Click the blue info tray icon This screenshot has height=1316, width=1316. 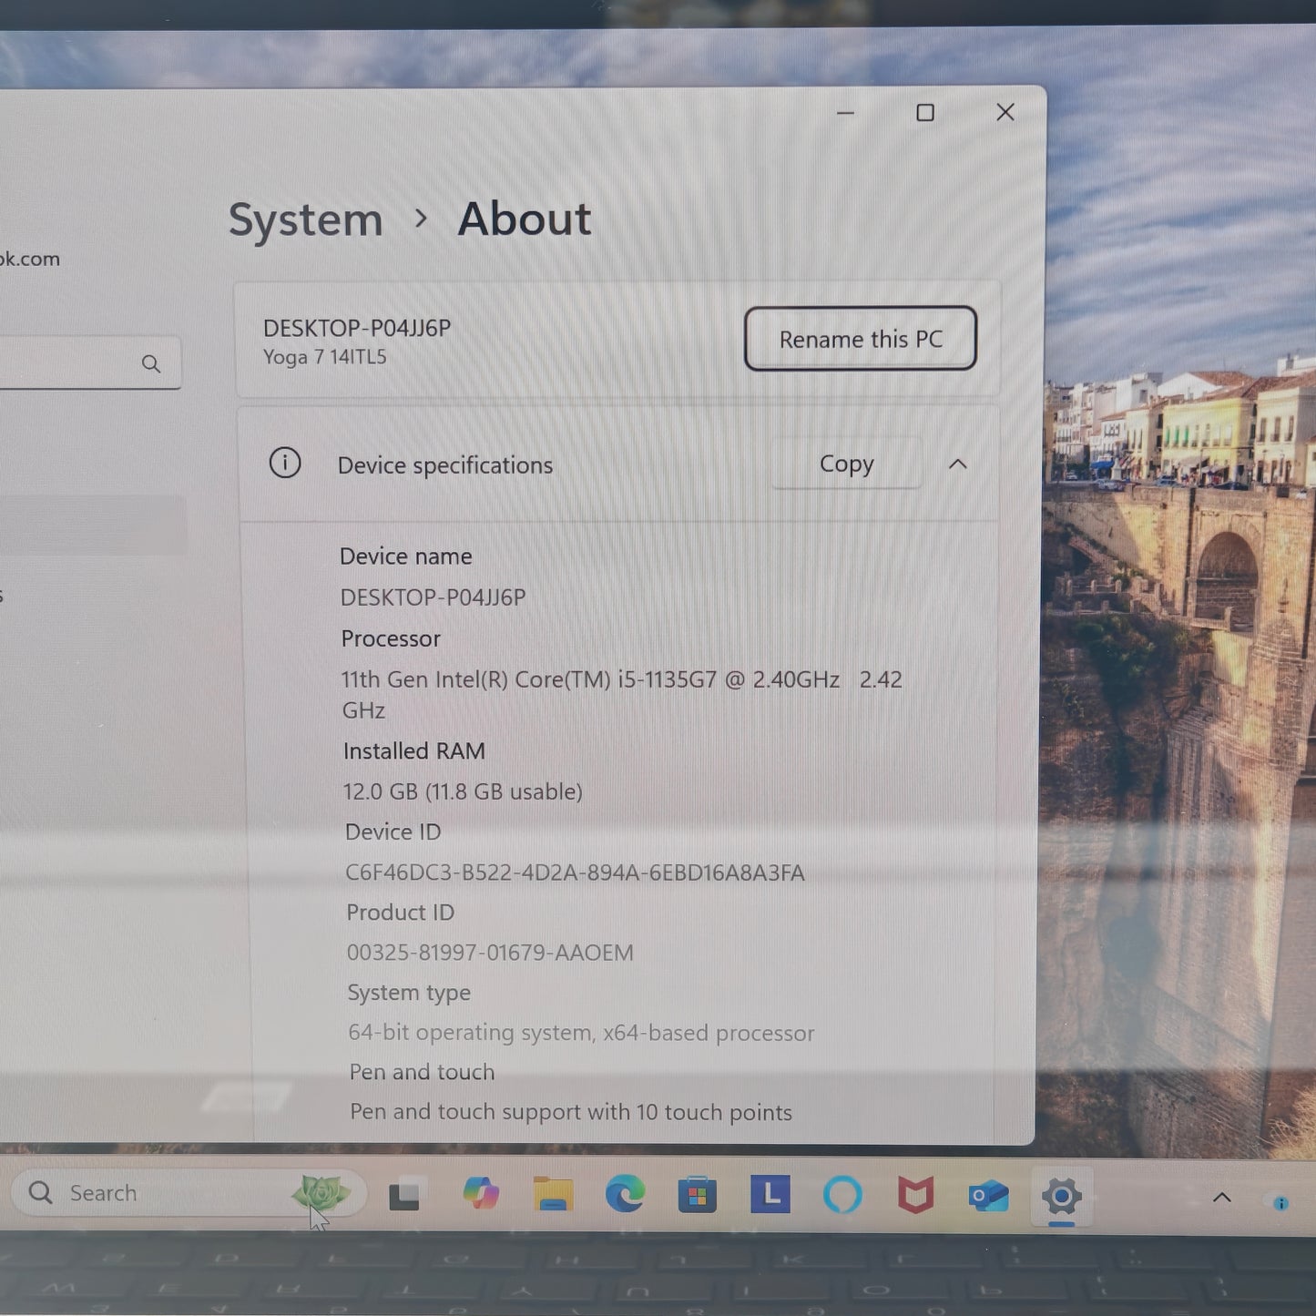point(1280,1203)
